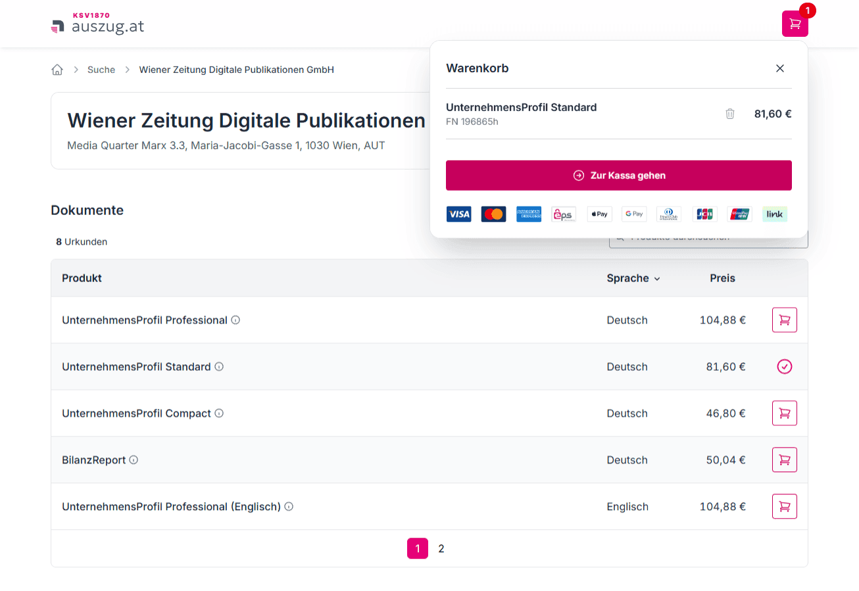
Task: Add BilanzReport to cart
Action: click(784, 460)
